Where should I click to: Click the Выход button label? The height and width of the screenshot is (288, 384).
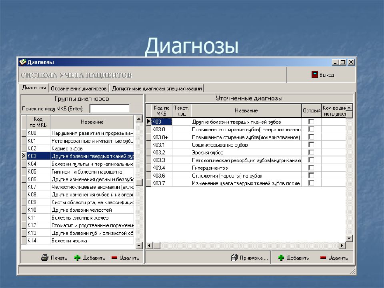pos(327,75)
